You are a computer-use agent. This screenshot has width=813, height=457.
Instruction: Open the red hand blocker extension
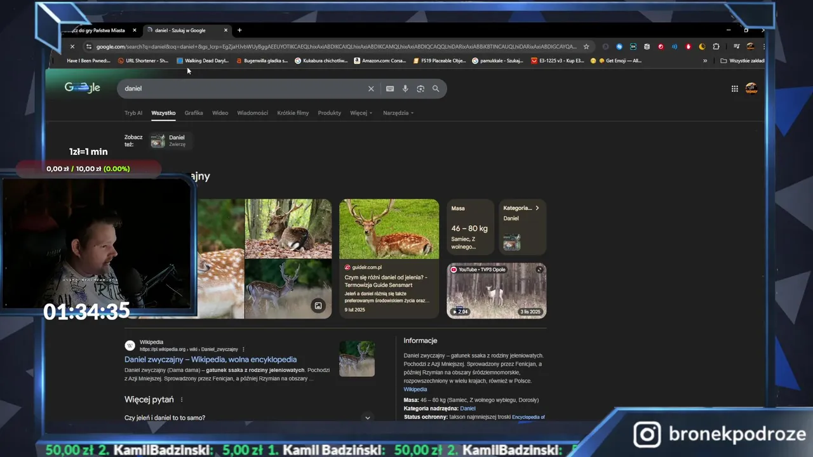coord(688,46)
